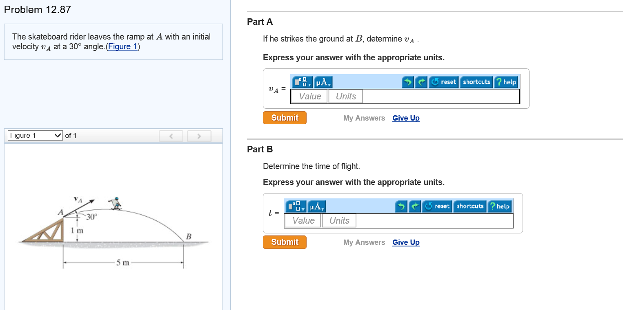This screenshot has height=310, width=623.
Task: Click redo arrow in Part B toolbar
Action: (x=414, y=206)
